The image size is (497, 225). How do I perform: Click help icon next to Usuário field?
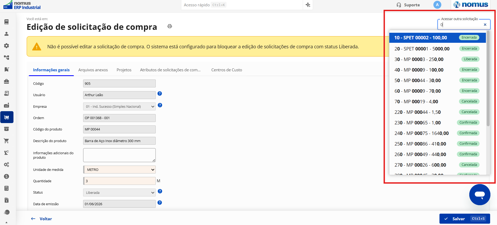160,93
